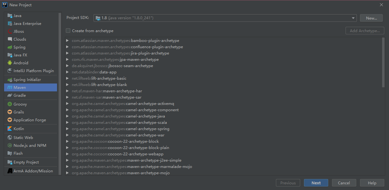This screenshot has height=190, width=389.
Task: Click the archetype list vertical scrollbar
Action: [383, 62]
